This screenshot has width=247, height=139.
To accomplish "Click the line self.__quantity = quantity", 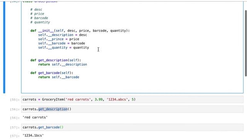I will click(x=63, y=47).
